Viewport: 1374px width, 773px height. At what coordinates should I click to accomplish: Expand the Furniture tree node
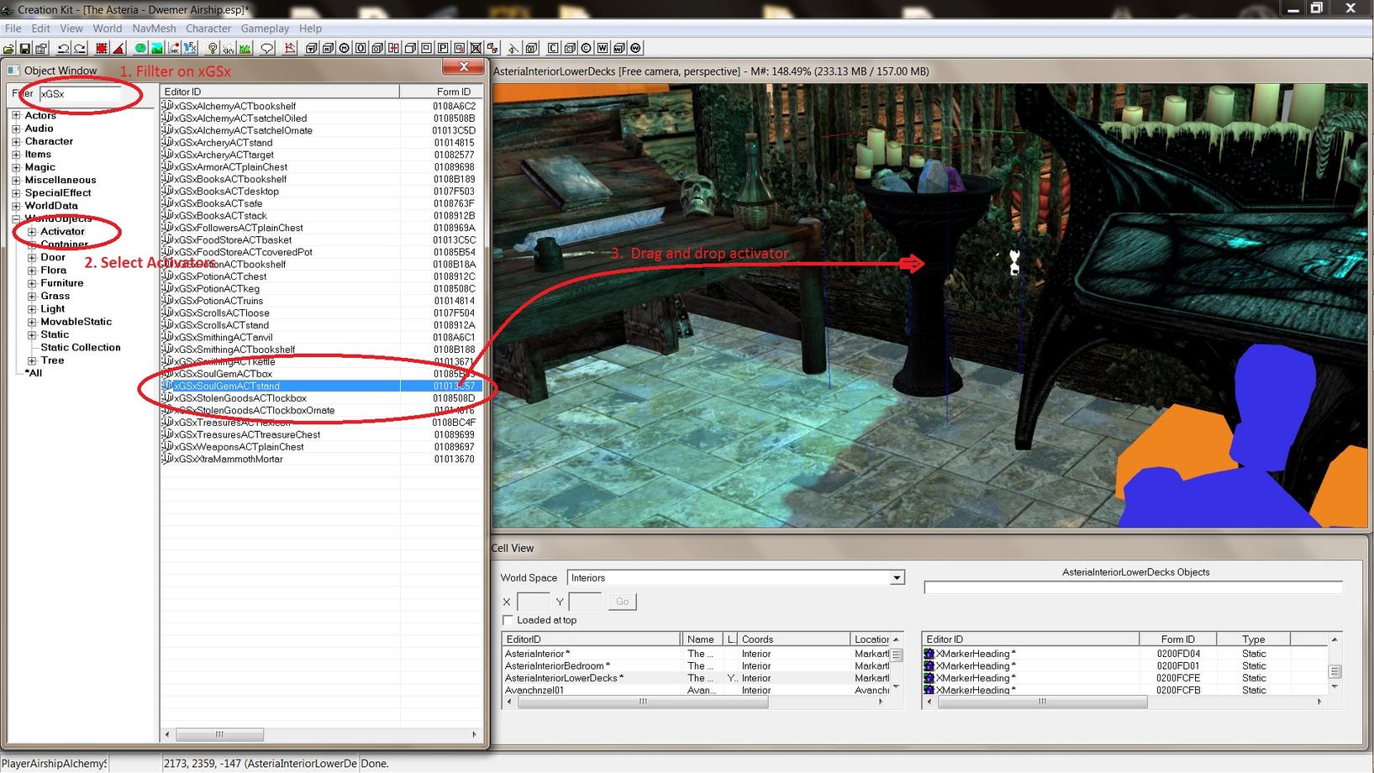coord(32,283)
